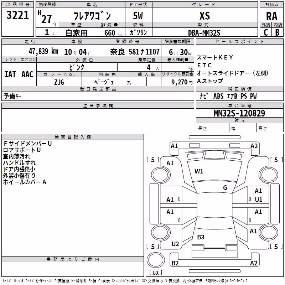Click color number ZJG
Screen dimensions: 285x285
(x=59, y=82)
